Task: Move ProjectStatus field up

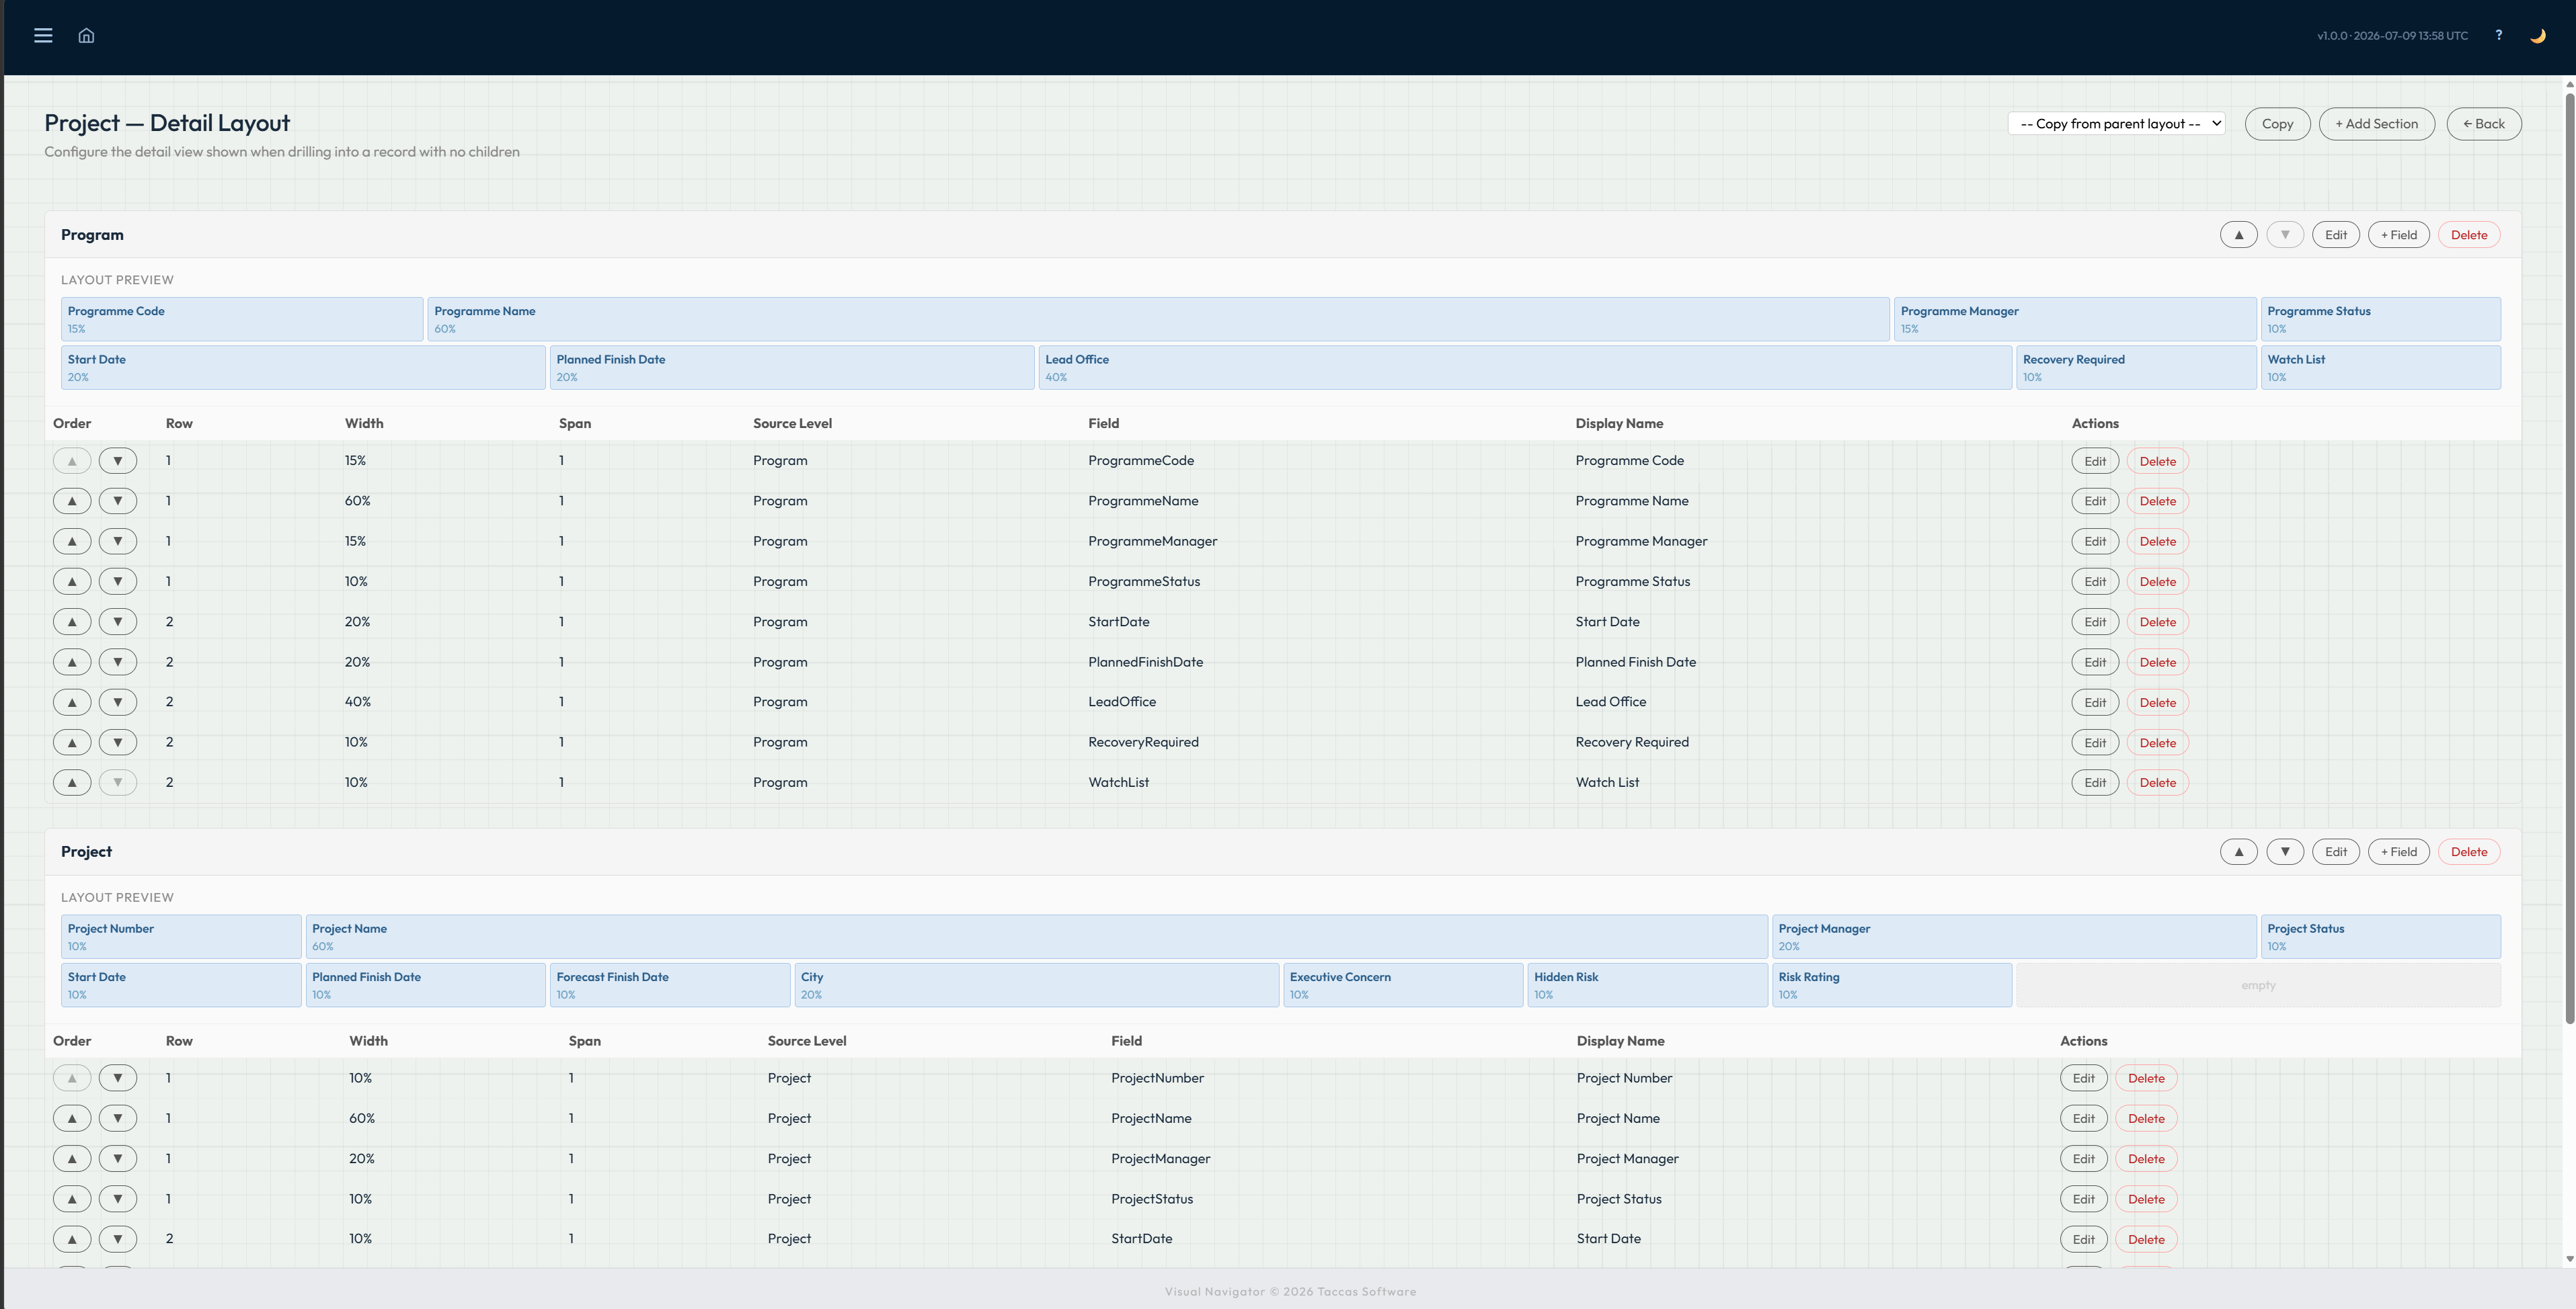Action: tap(72, 1199)
